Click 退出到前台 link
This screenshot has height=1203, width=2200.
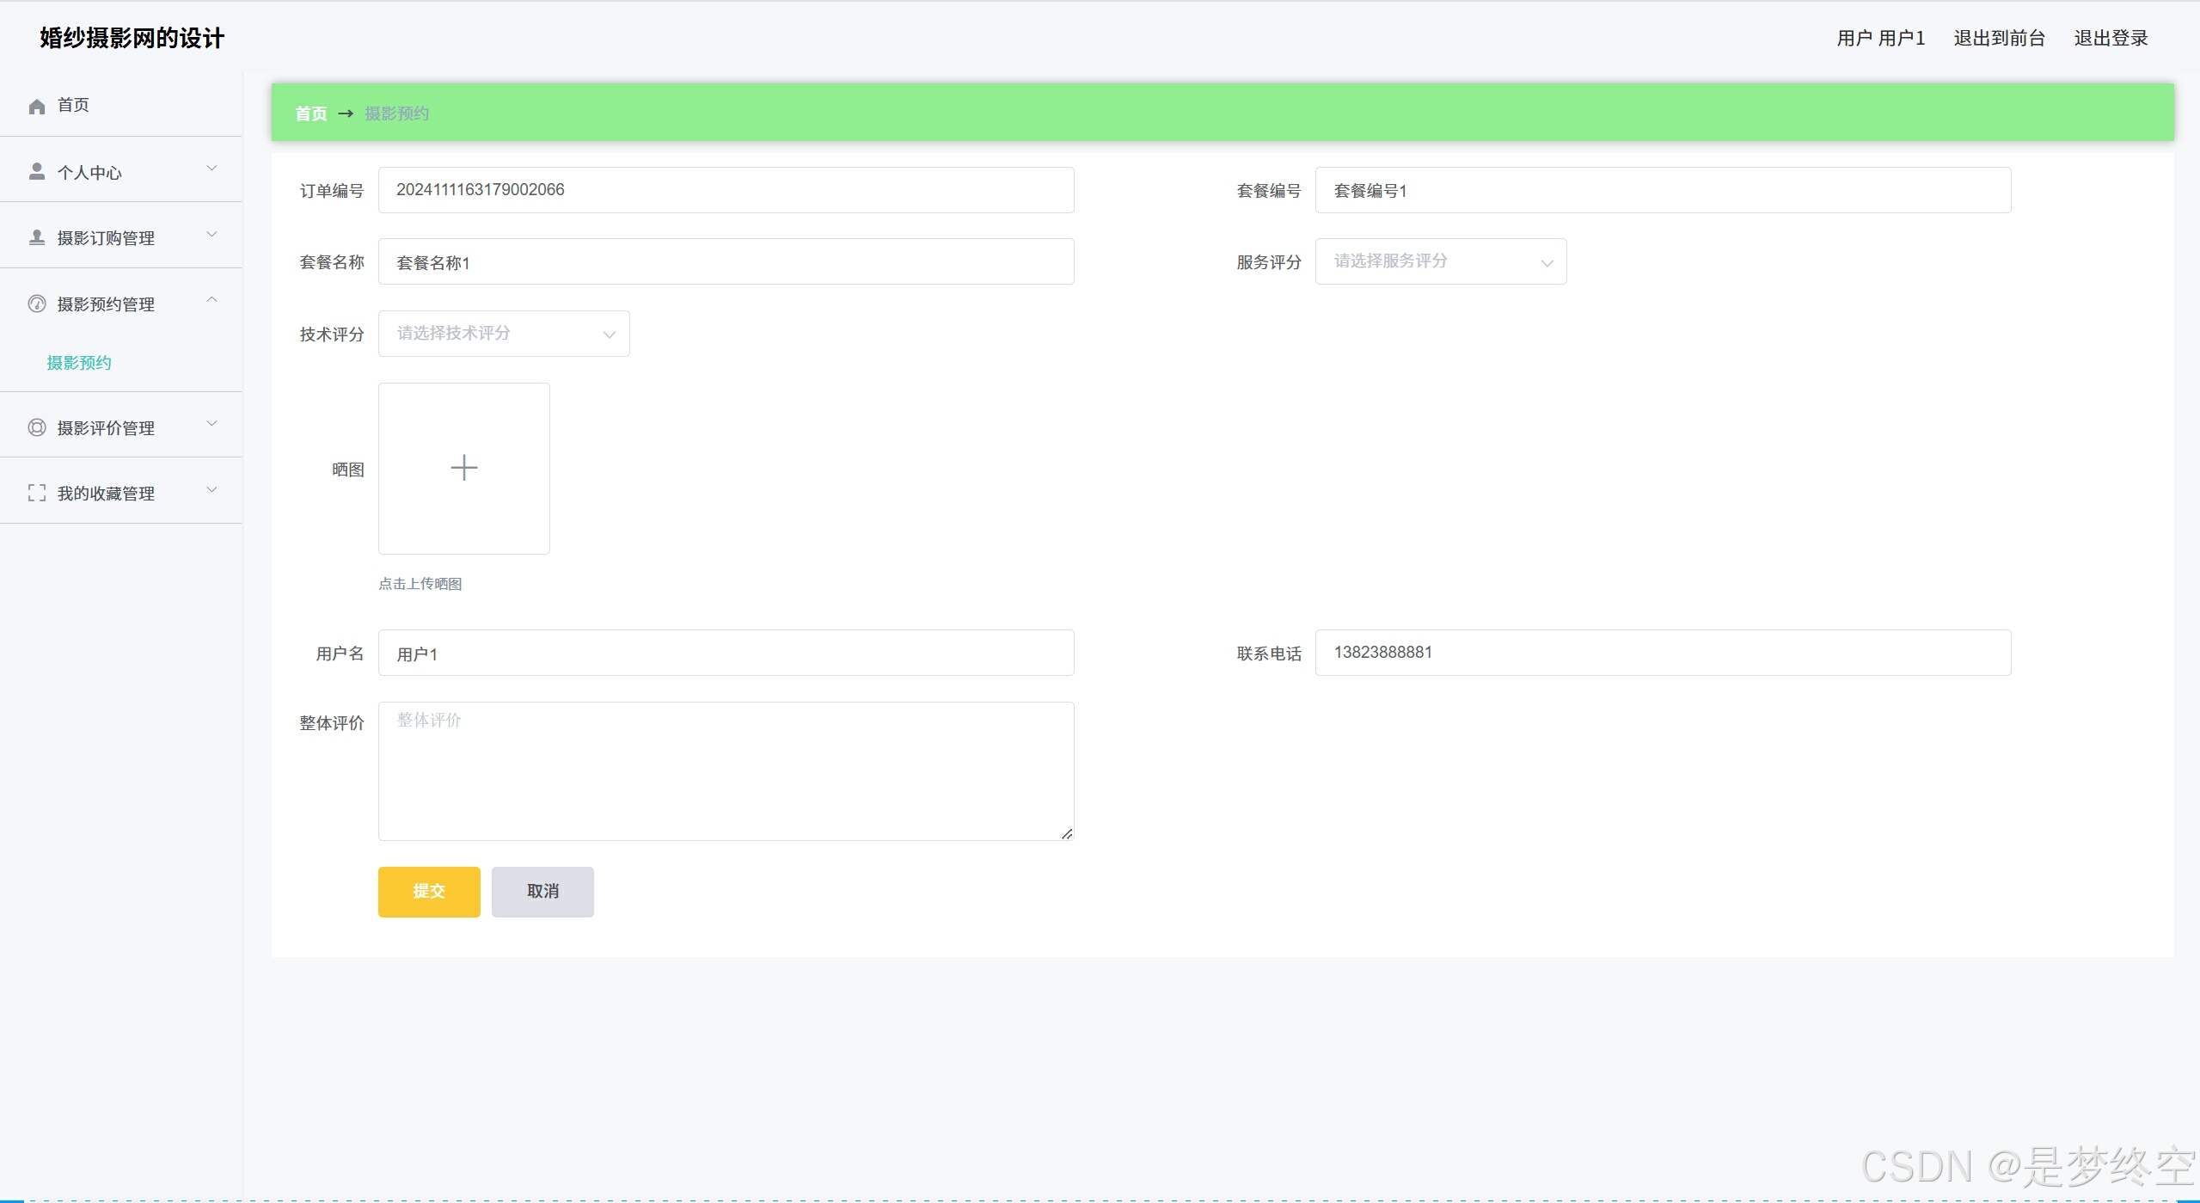[x=1999, y=38]
